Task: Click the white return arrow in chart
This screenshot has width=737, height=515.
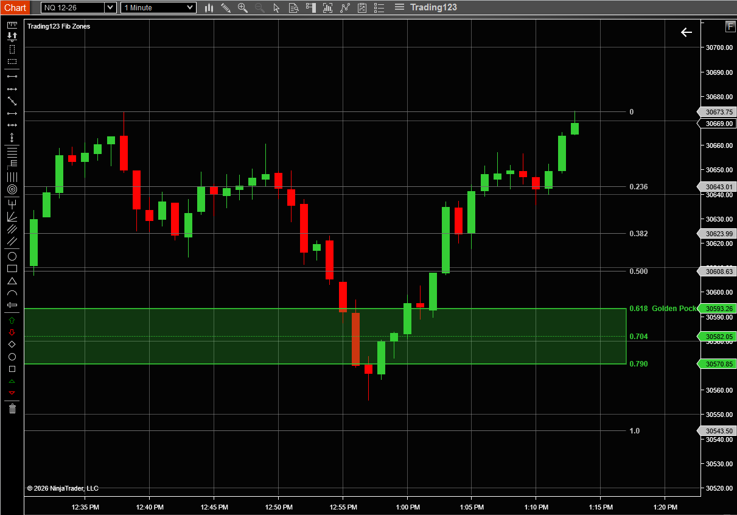Action: (x=686, y=32)
